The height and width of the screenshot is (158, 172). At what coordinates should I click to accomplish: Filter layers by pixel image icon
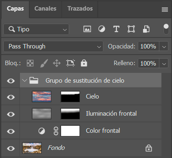click(x=87, y=29)
